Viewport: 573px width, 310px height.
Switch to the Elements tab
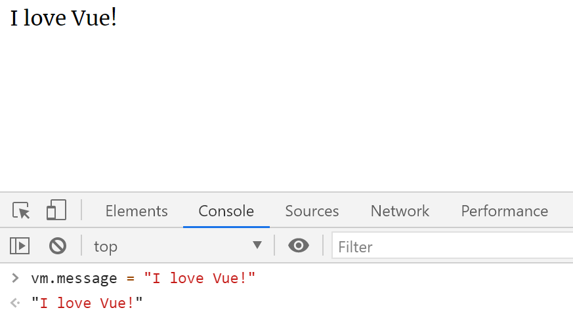[x=137, y=211]
